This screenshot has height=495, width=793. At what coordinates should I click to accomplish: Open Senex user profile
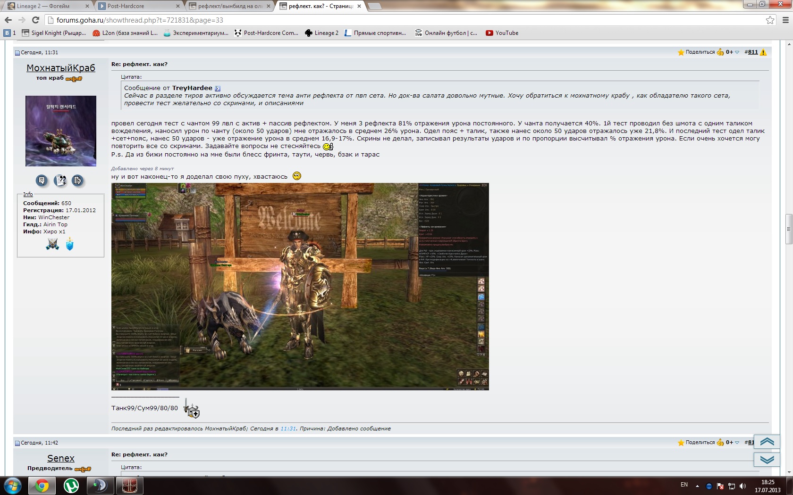(x=61, y=458)
